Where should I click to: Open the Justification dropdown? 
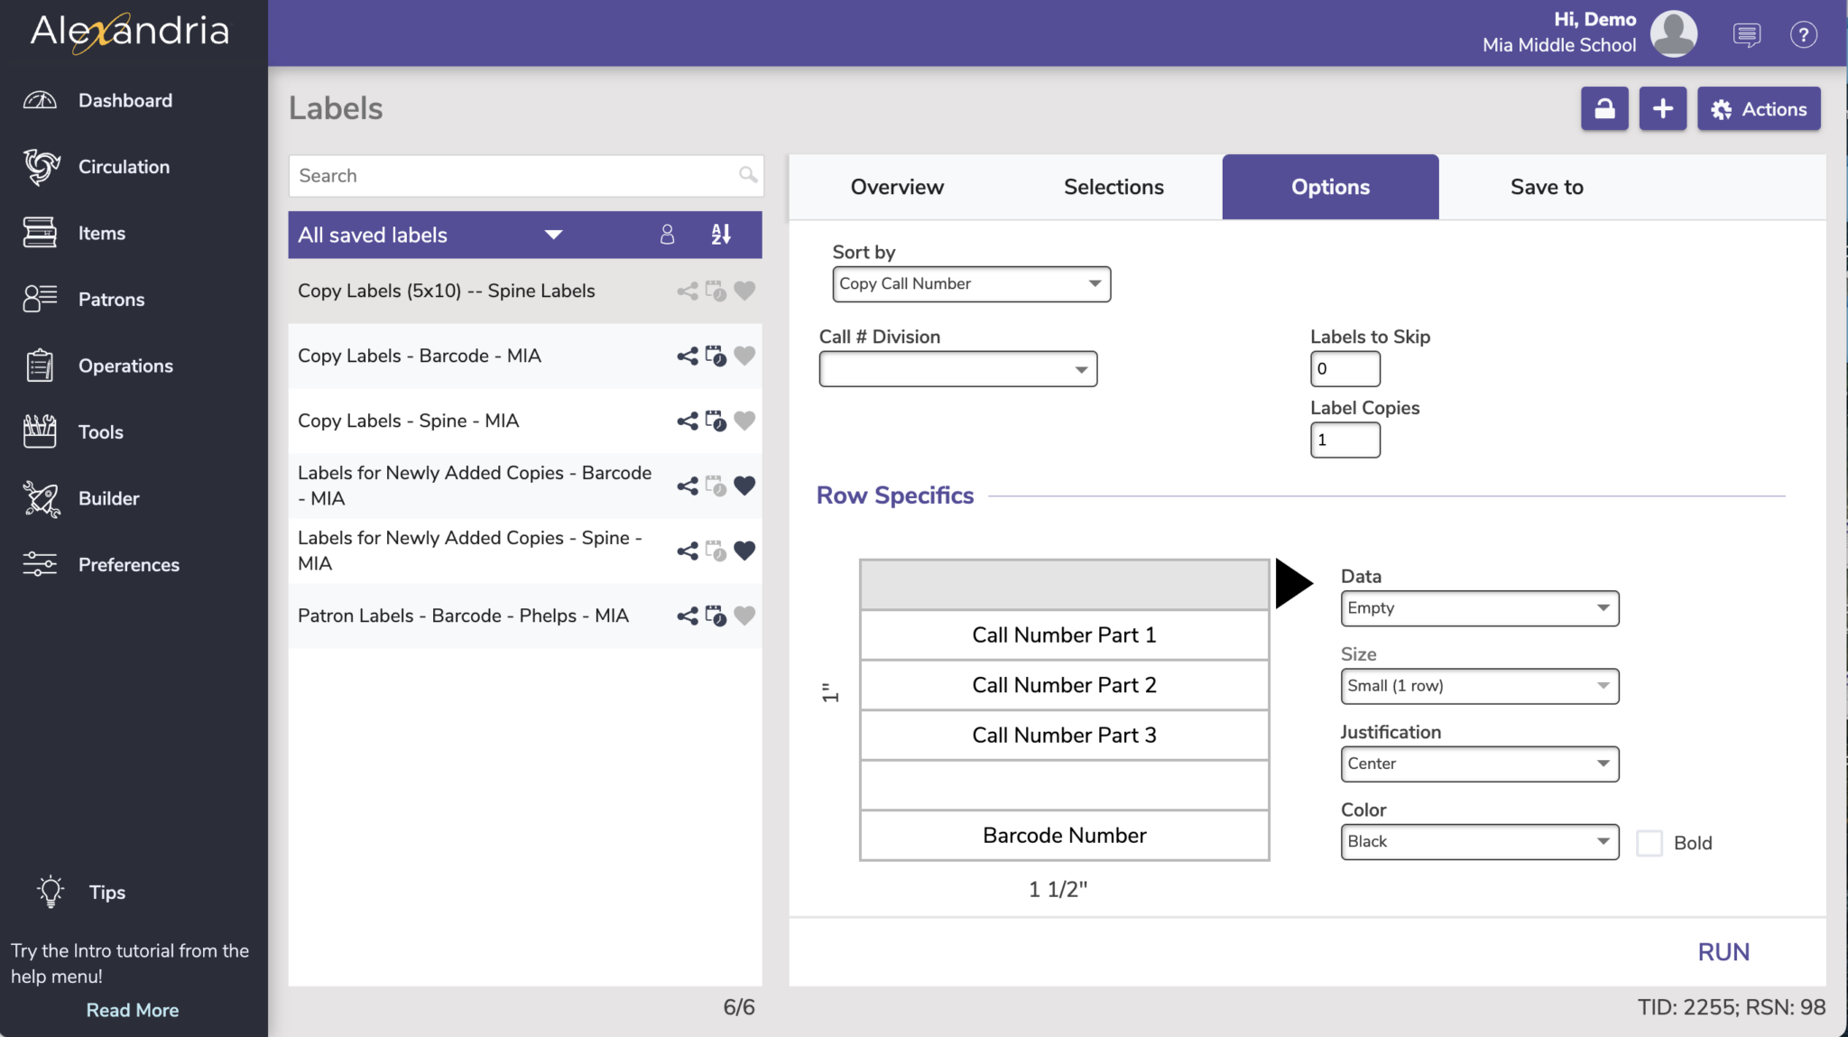point(1479,764)
